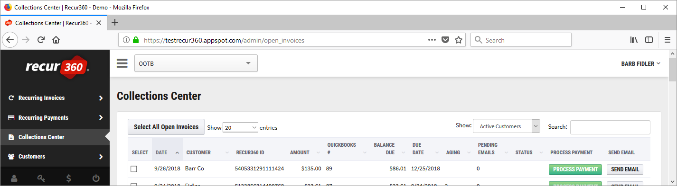This screenshot has width=677, height=186.
Task: Expand Recurring Invoices menu
Action: 55,98
